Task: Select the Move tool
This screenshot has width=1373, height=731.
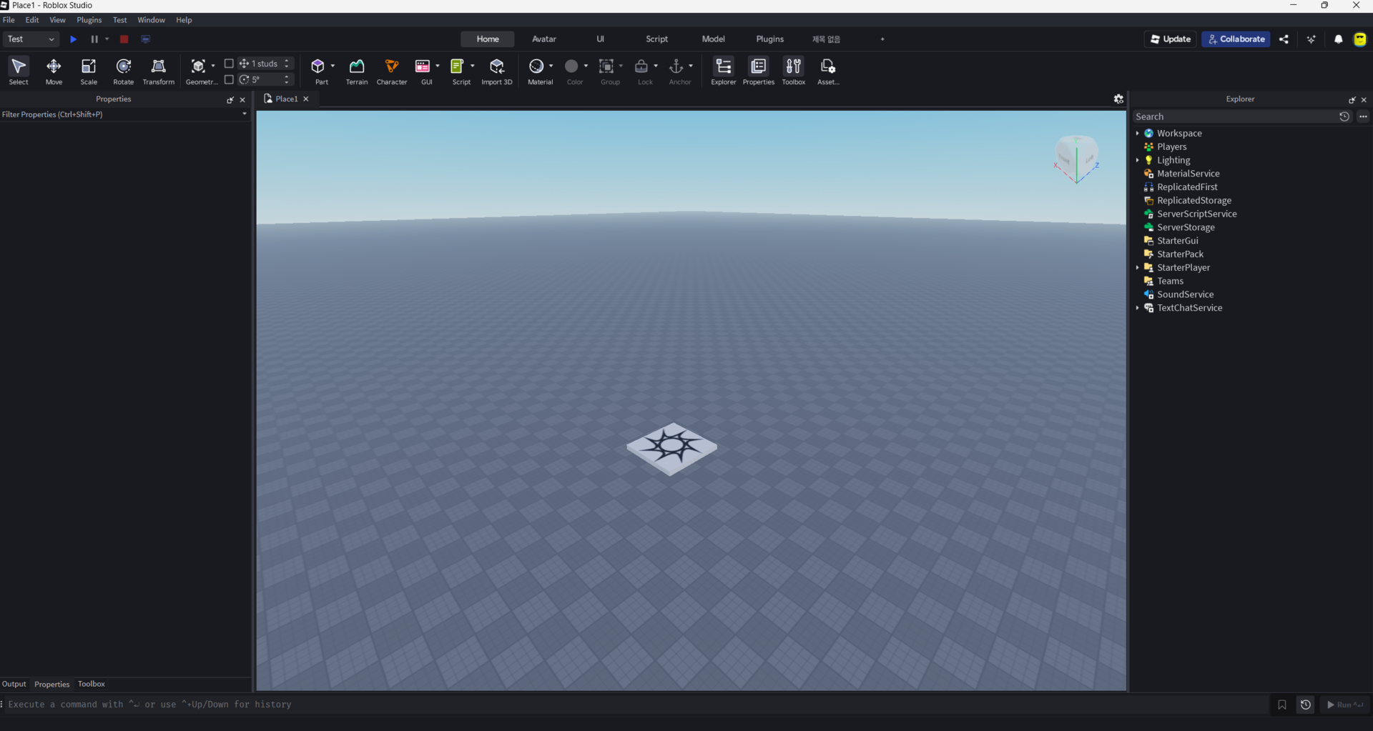Action: pyautogui.click(x=54, y=71)
